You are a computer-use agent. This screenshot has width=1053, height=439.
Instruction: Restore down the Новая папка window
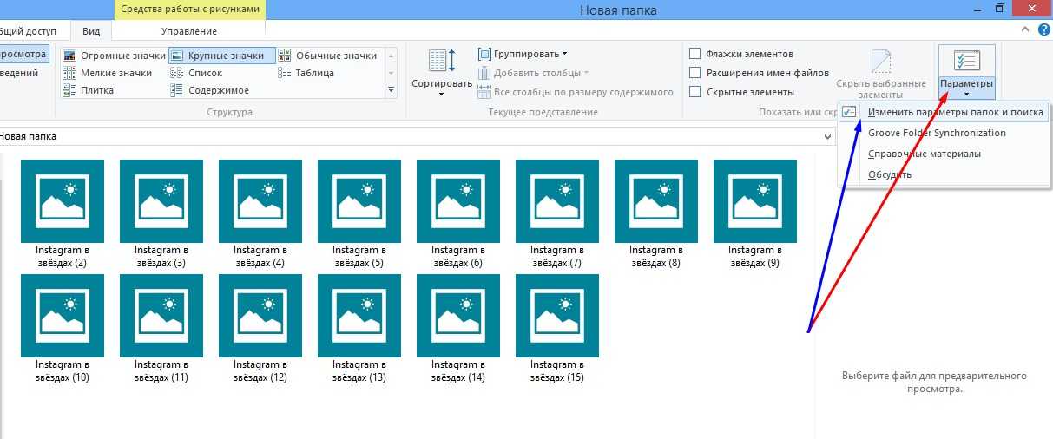(1000, 8)
